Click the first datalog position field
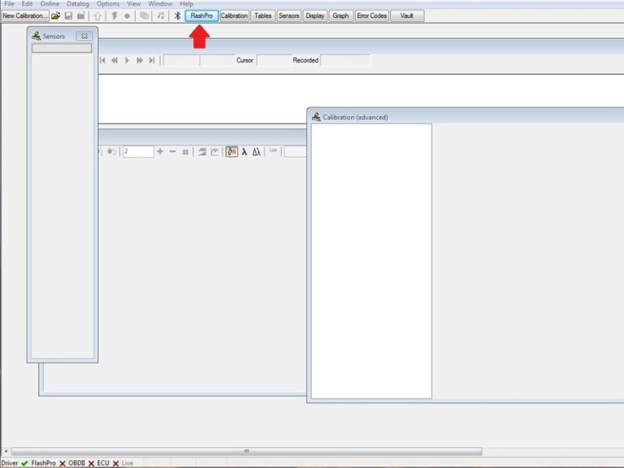624x468 pixels. pos(181,60)
